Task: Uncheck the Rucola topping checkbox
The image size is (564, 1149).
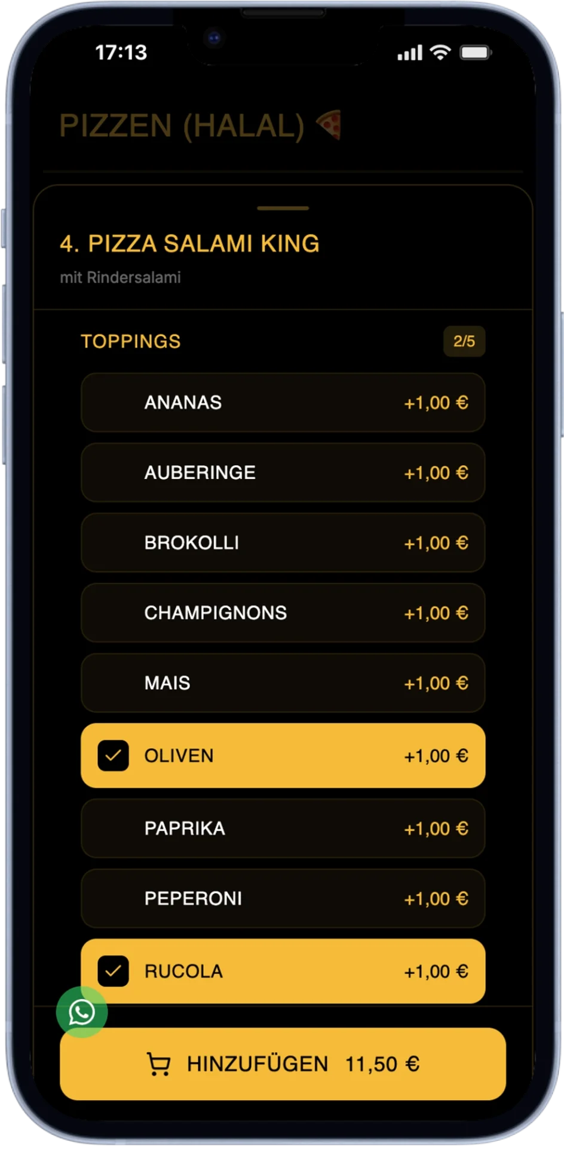Action: [113, 971]
